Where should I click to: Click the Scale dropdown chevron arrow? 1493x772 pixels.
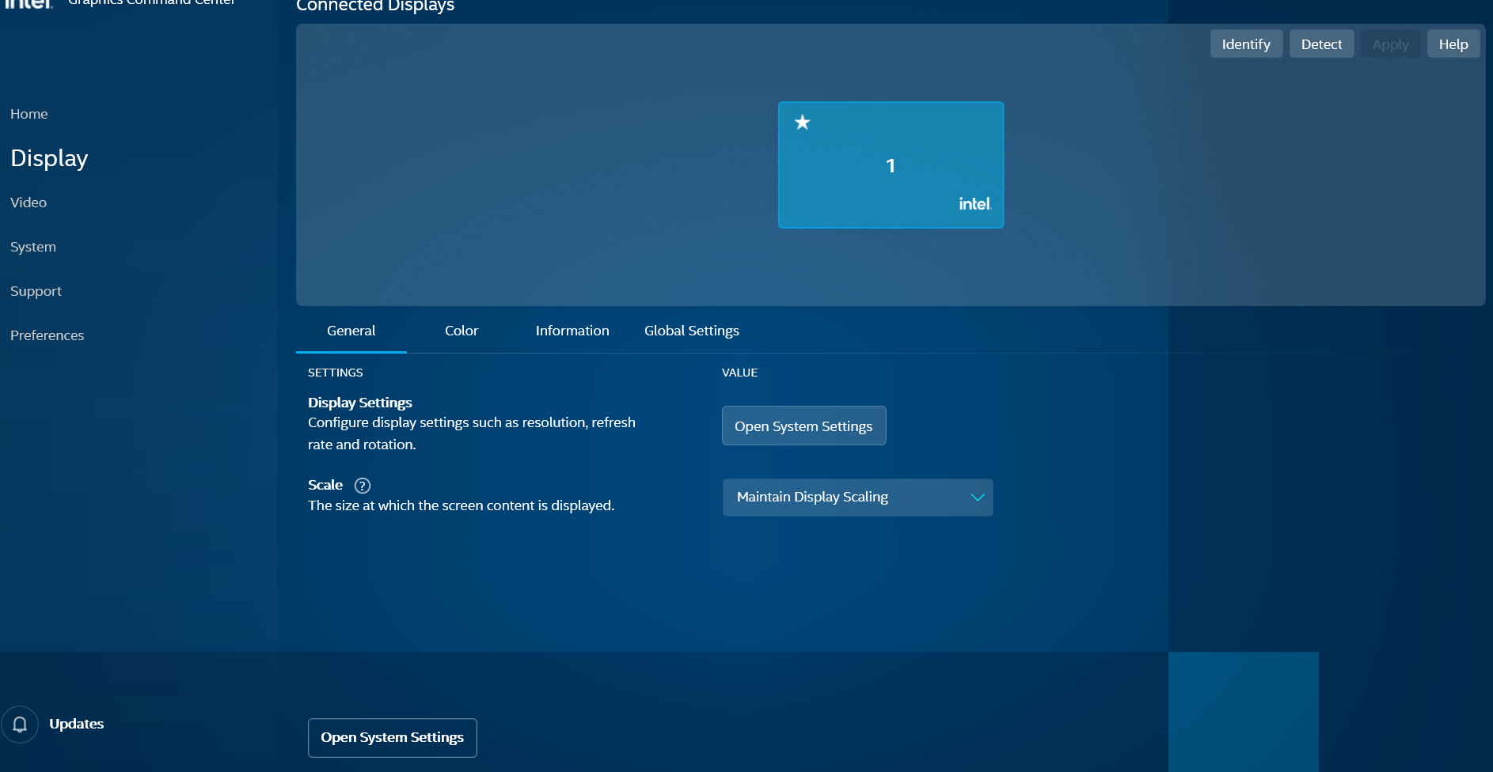point(977,498)
